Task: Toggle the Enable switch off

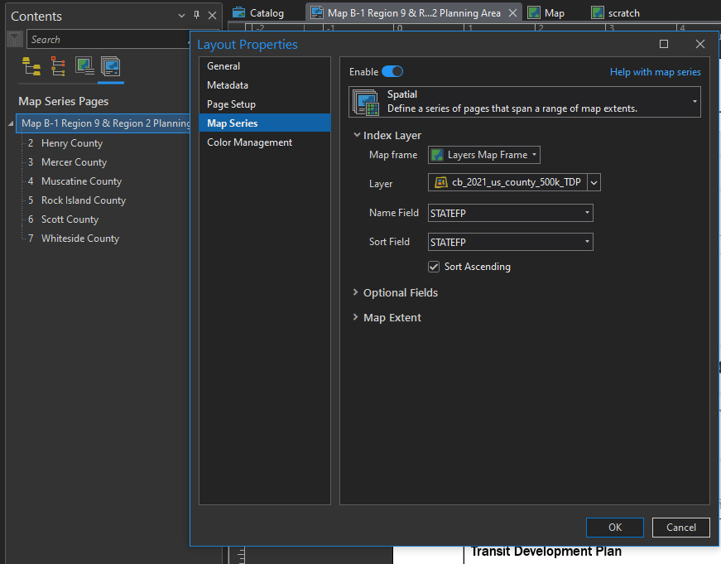Action: 392,71
